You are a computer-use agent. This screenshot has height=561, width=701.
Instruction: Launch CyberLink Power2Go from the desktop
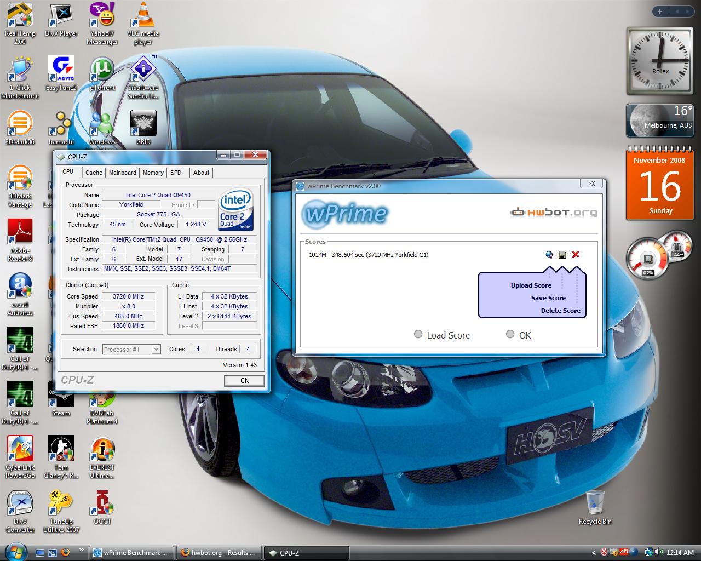pos(20,457)
